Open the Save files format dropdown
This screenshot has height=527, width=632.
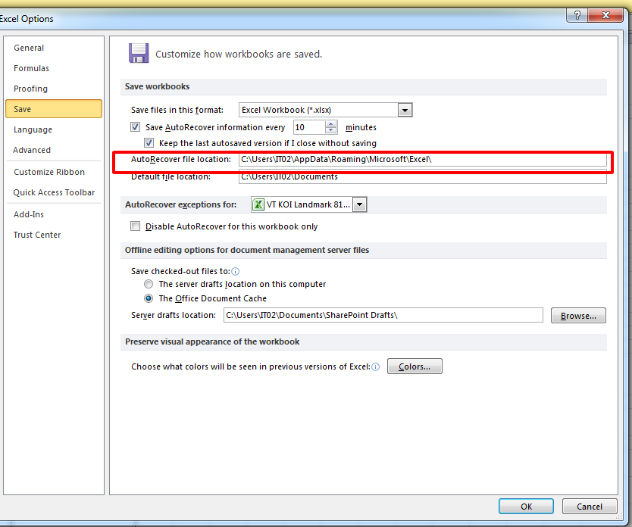[x=405, y=110]
